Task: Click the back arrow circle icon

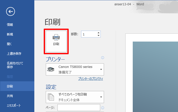Action: pos(10,12)
